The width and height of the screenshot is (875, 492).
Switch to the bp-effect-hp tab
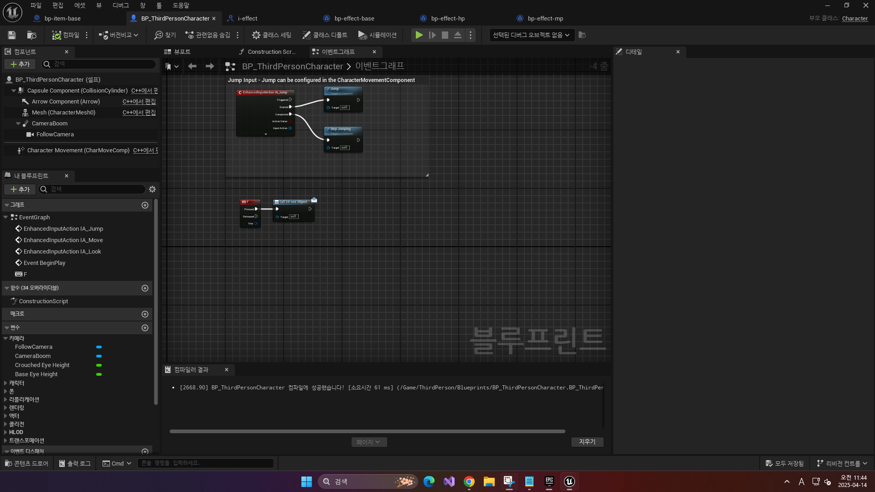pyautogui.click(x=448, y=19)
